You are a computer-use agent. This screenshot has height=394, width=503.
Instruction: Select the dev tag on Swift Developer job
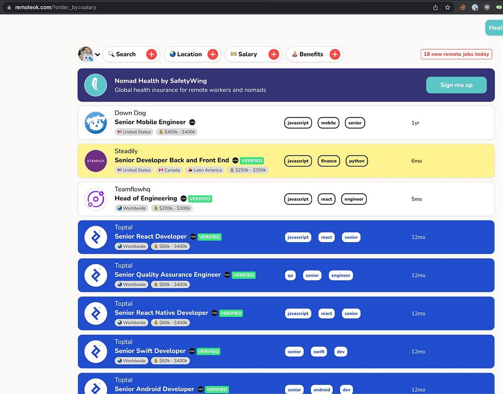click(x=341, y=352)
